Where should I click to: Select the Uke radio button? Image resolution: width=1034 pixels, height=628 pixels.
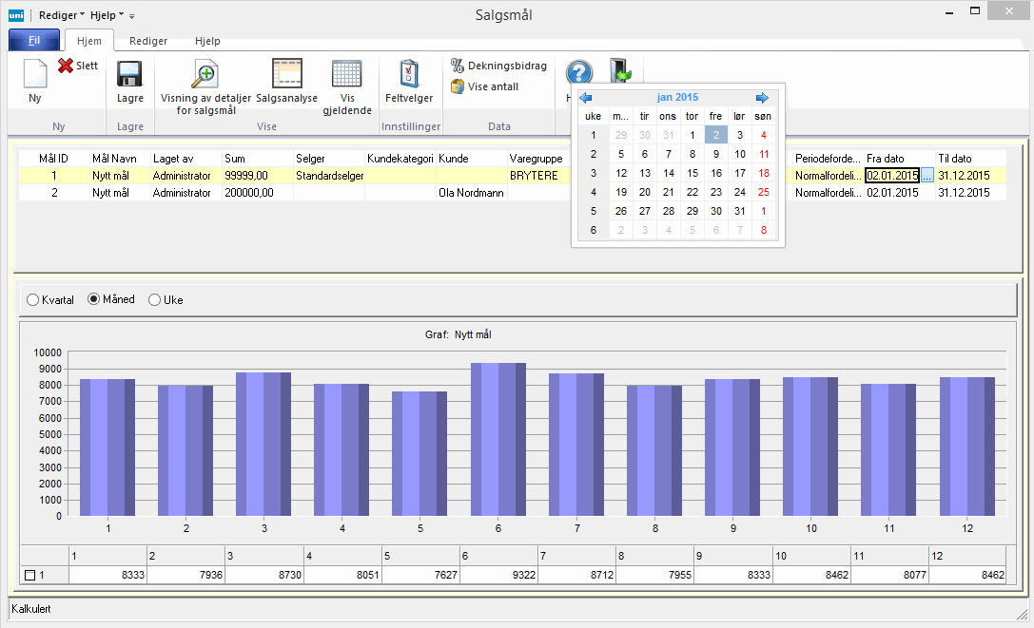tap(155, 300)
